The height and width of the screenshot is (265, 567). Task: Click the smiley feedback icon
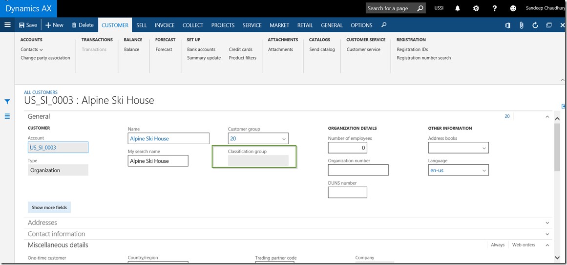513,8
